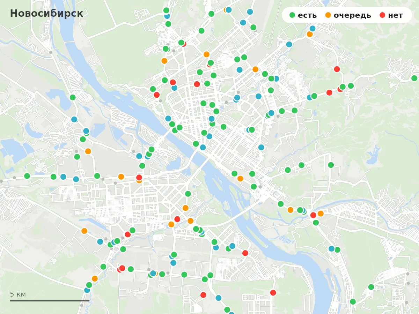
Task: Open the blue marker left of the green one on the southeast road
Action: (331, 248)
